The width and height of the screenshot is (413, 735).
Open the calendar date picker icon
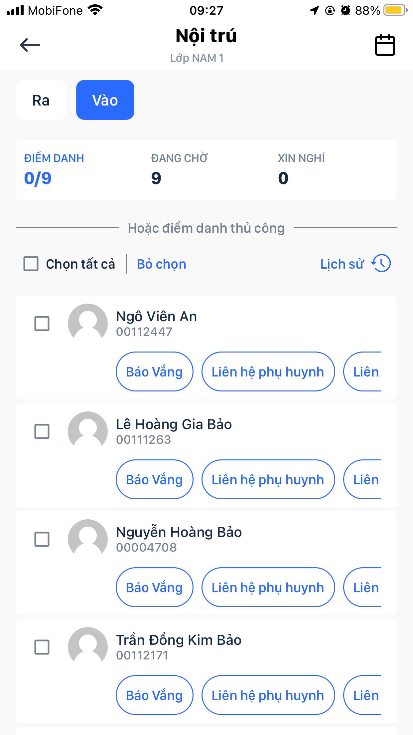pyautogui.click(x=385, y=45)
